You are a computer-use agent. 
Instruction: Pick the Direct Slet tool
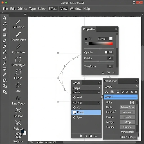pyautogui.click(x=19, y=37)
